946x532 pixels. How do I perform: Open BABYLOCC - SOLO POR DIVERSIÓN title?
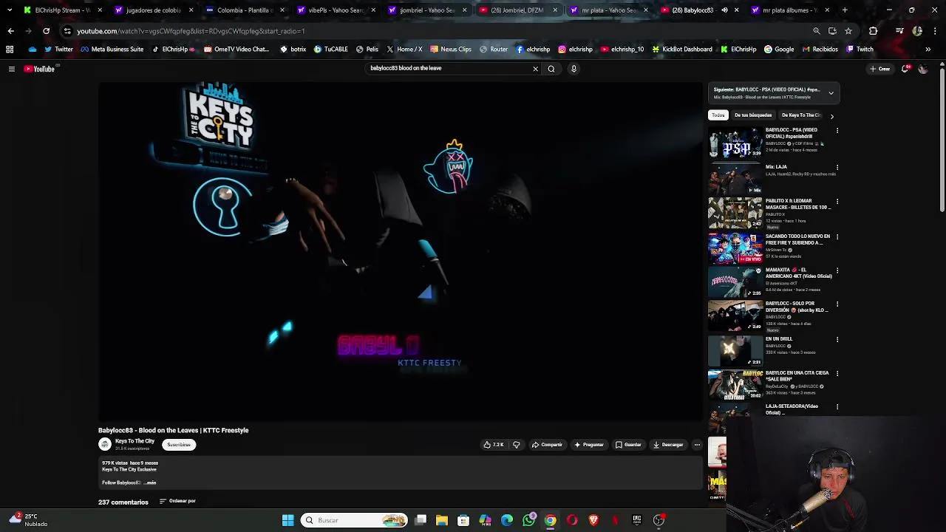pos(797,307)
